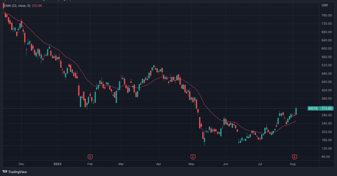Click the February earnings E marker
Viewport: 337px width, 176px height.
pyautogui.click(x=90, y=157)
